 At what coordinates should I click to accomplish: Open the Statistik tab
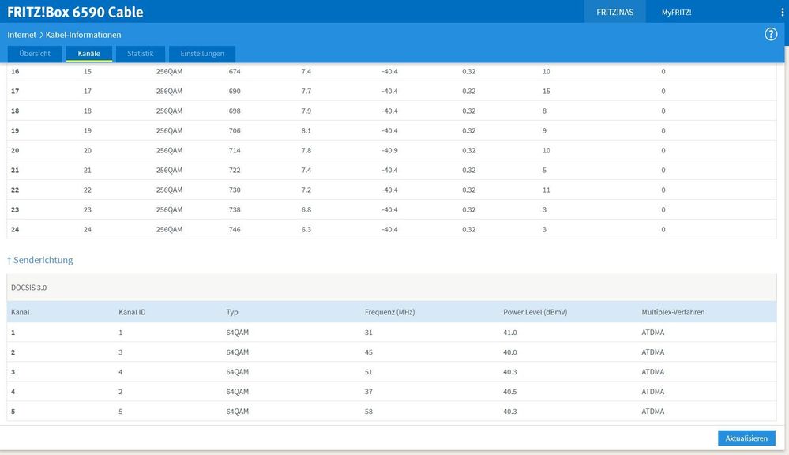click(x=141, y=54)
